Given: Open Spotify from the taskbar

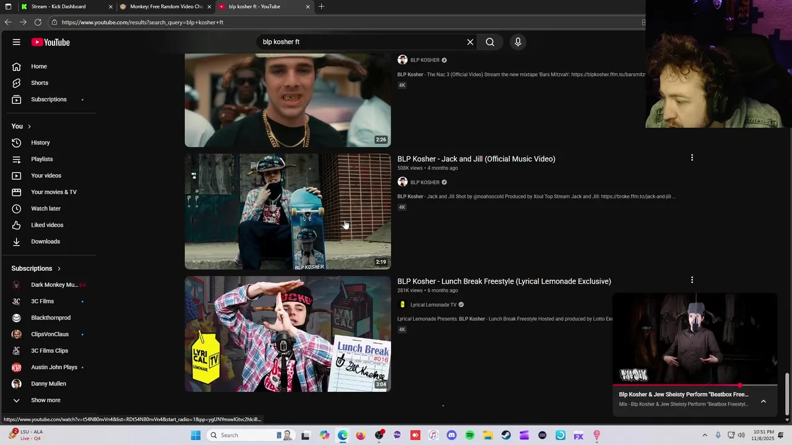Looking at the screenshot, I should tap(470, 435).
